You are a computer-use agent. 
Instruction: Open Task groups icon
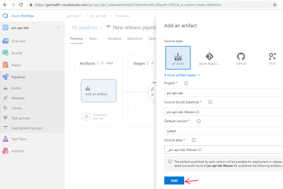pos(5,118)
